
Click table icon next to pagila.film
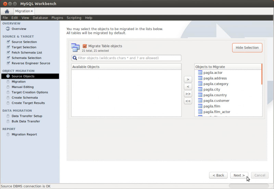pyautogui.click(x=200, y=106)
